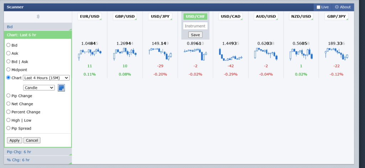Open the Candle chart type dropdown

[39, 88]
